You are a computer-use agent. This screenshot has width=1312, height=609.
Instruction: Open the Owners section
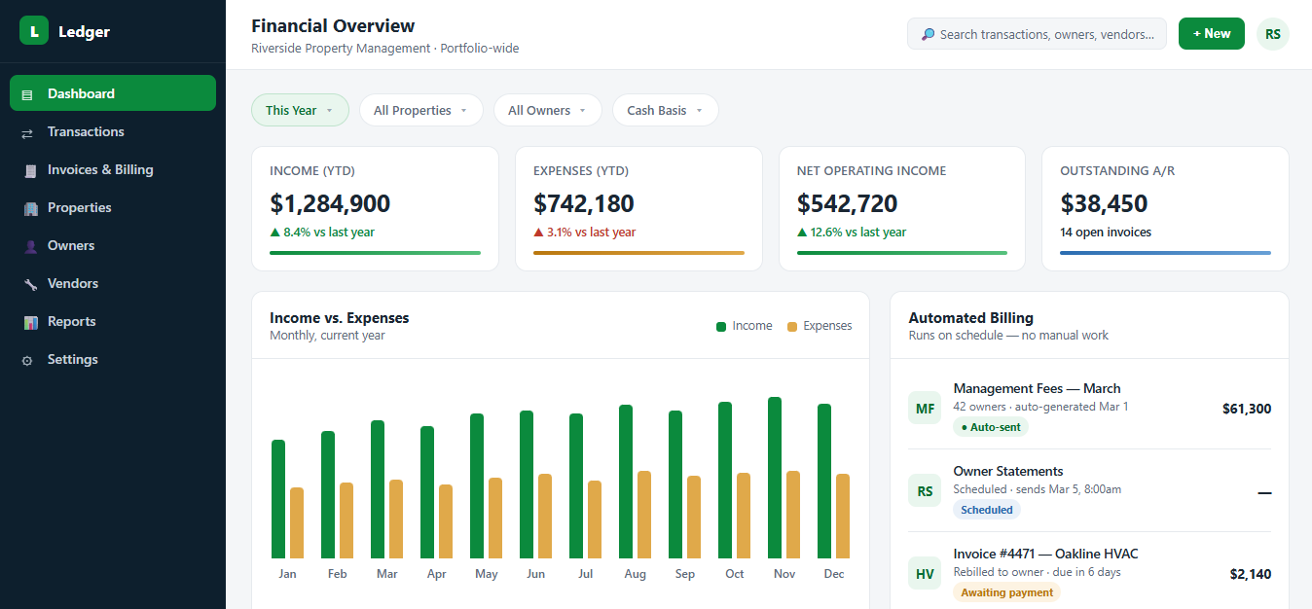(x=113, y=245)
